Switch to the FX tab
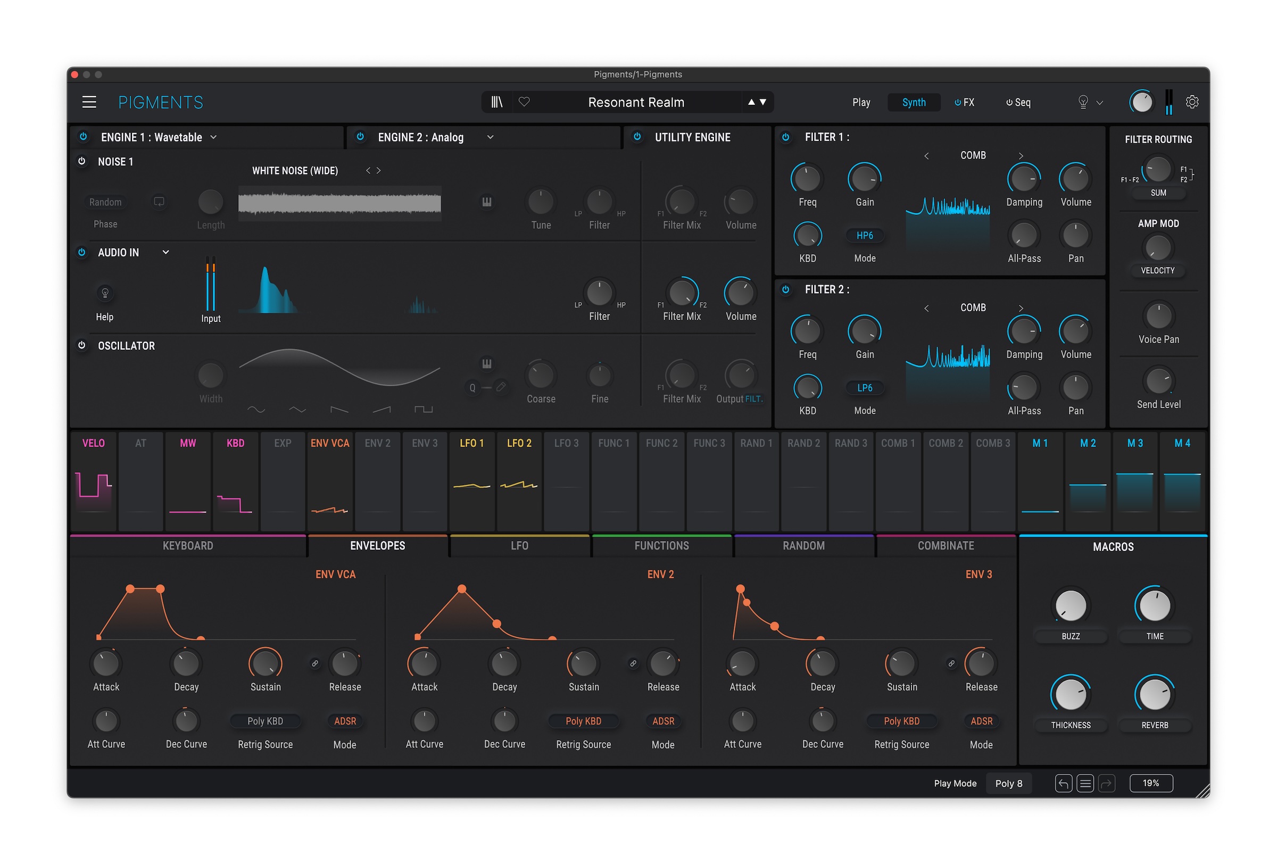This screenshot has height=865, width=1277. coord(964,102)
